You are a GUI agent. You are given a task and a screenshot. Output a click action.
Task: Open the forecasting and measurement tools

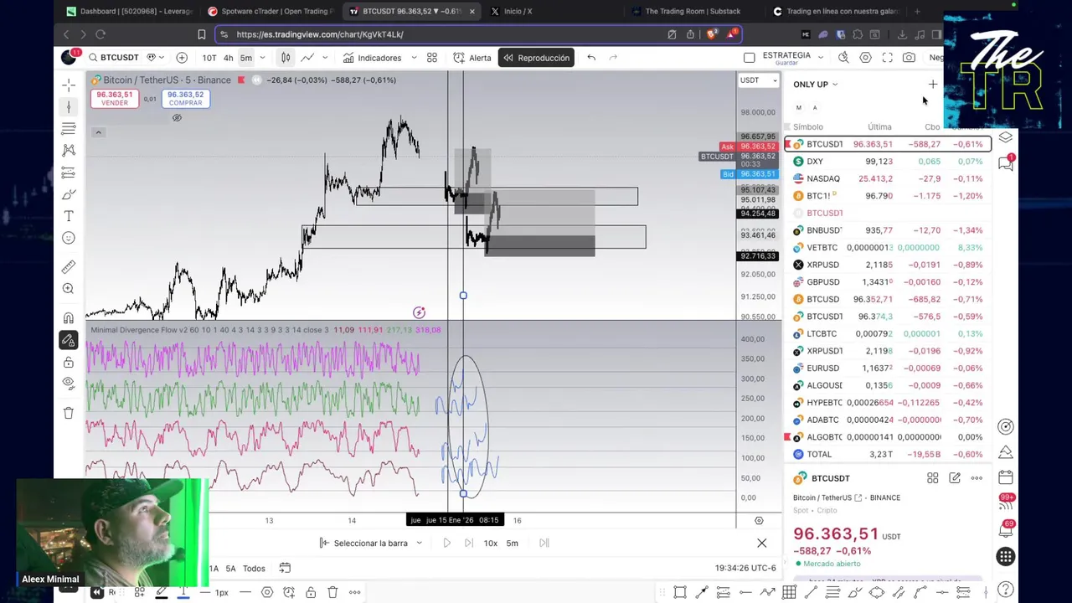69,173
